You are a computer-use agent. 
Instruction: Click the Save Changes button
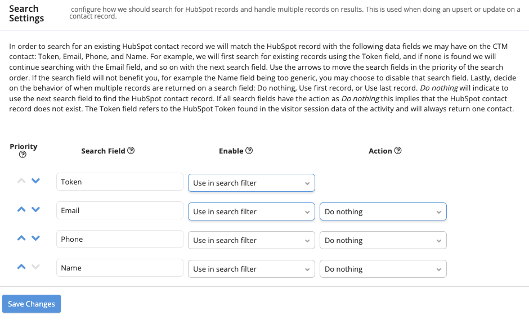[32, 304]
